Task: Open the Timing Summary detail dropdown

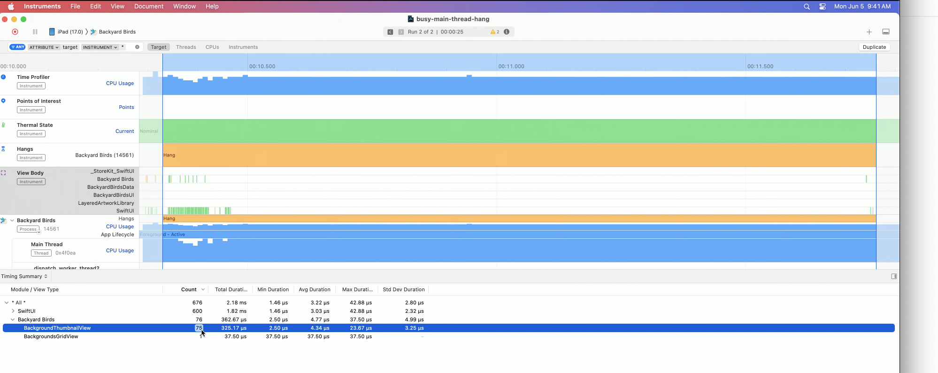Action: pyautogui.click(x=24, y=276)
